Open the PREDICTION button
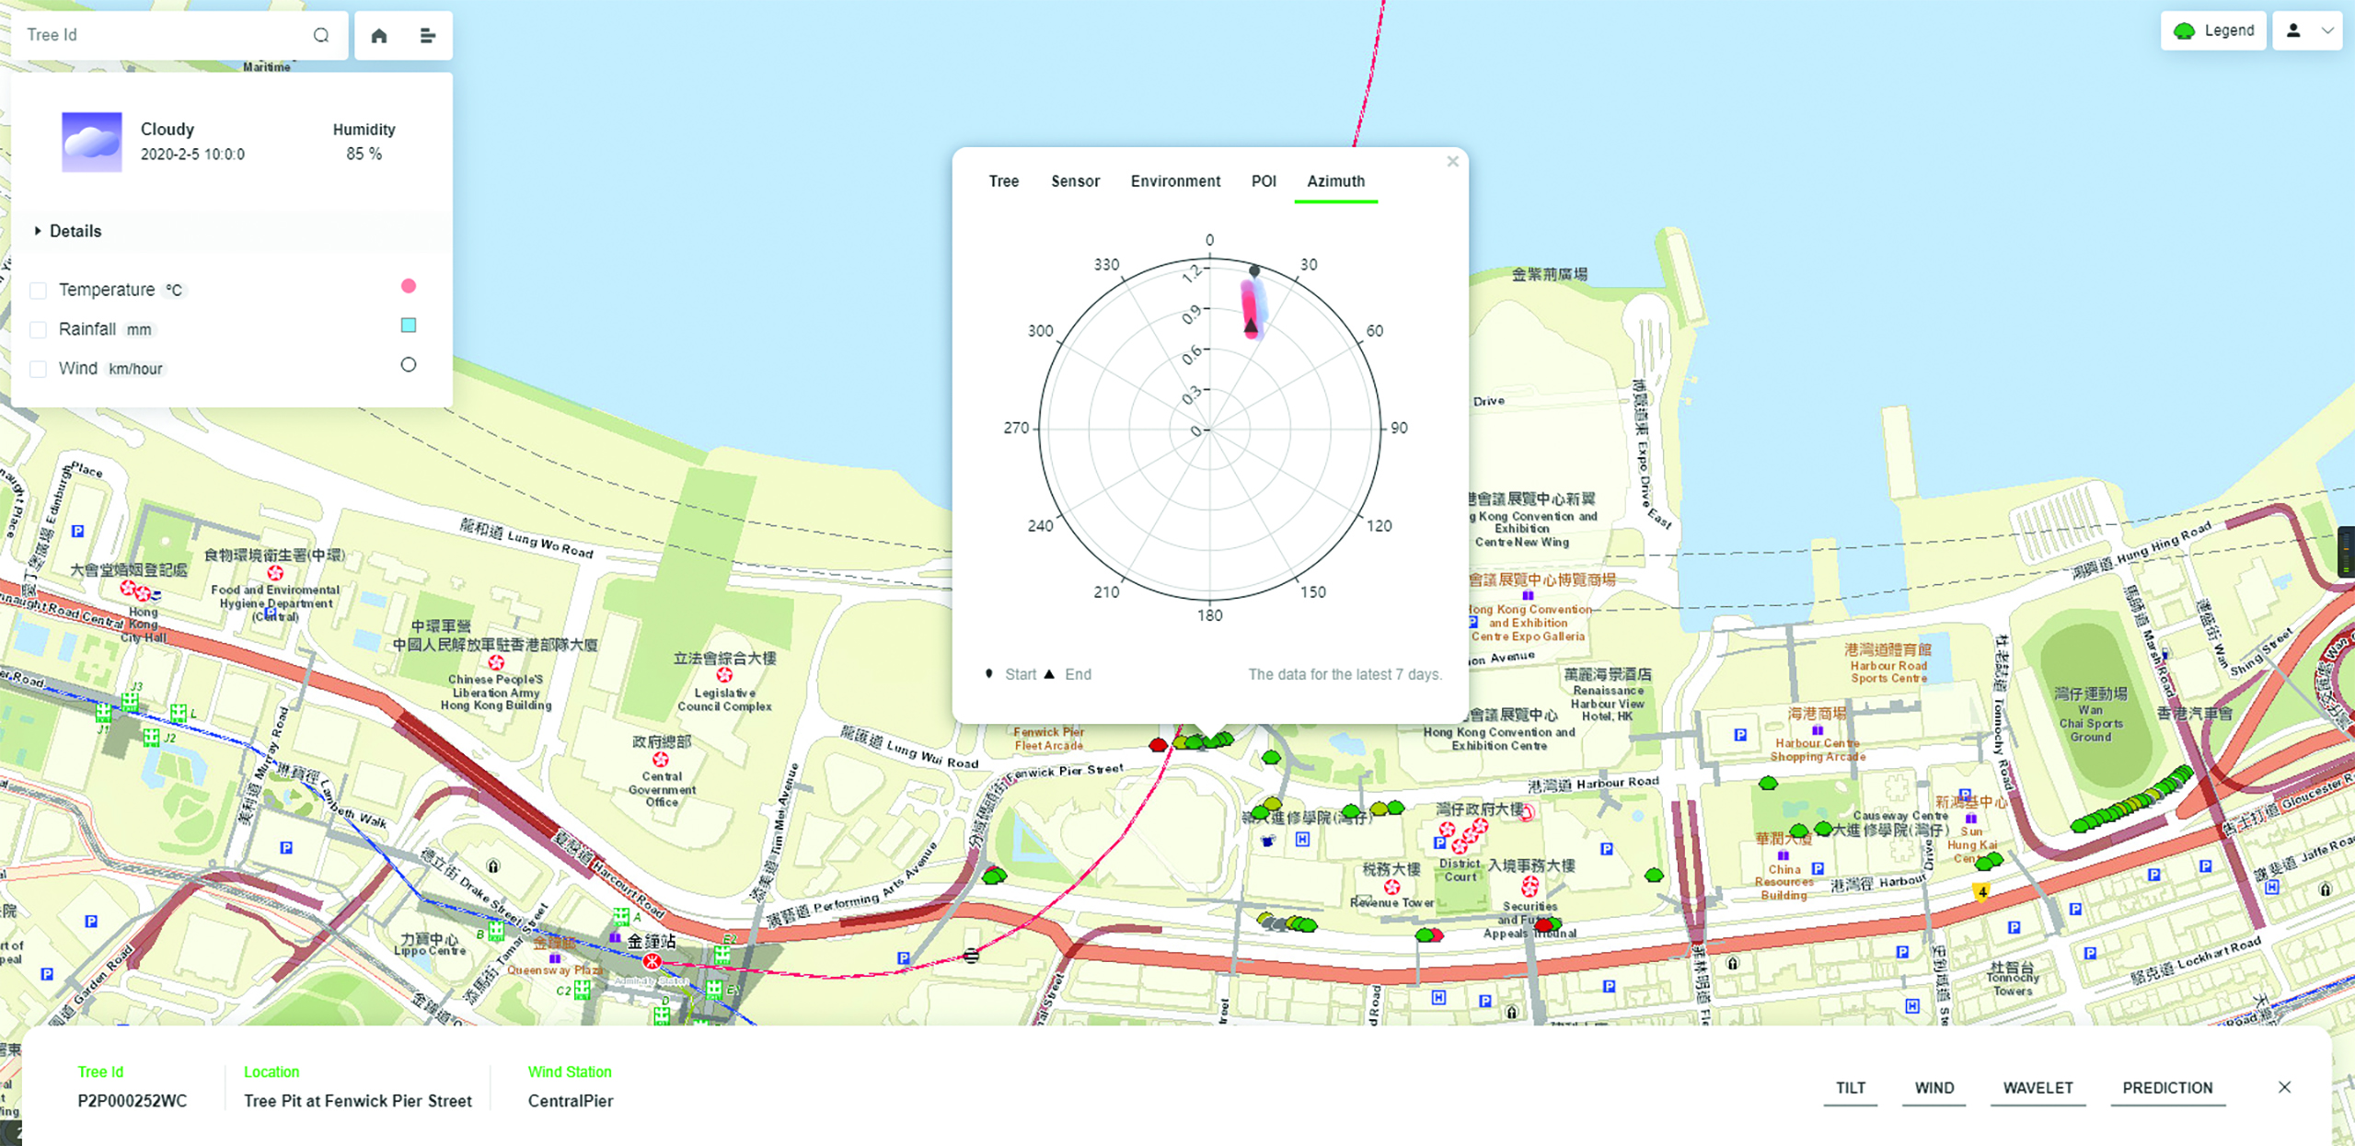Screen dimensions: 2355x1146 point(2167,1088)
